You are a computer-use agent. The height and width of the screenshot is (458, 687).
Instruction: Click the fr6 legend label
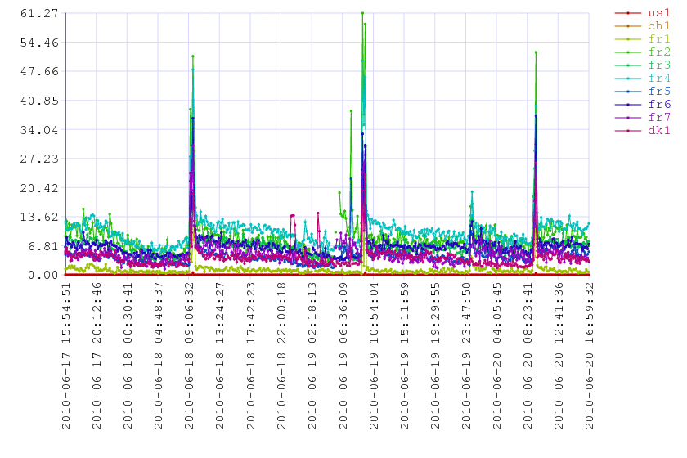coord(659,105)
